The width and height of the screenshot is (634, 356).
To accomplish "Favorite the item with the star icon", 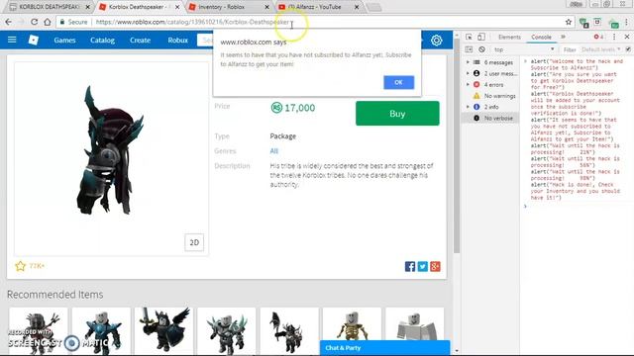I will click(20, 266).
